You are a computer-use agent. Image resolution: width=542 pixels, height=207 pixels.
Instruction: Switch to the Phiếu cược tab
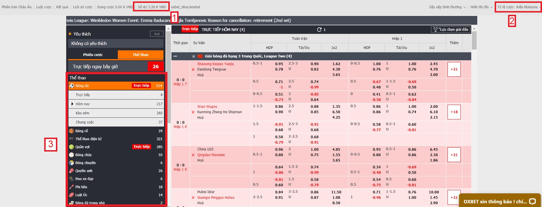(x=93, y=55)
